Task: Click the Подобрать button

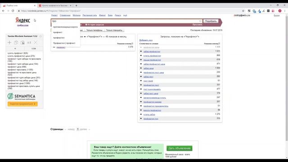Action: click(211, 21)
